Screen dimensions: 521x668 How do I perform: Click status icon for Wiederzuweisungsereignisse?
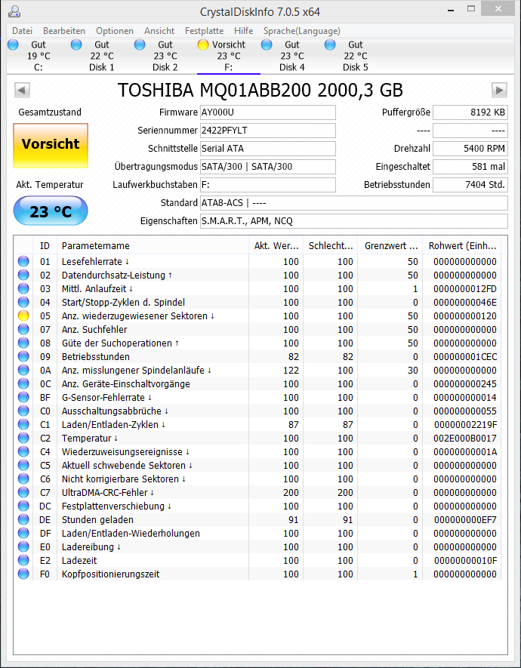(23, 451)
